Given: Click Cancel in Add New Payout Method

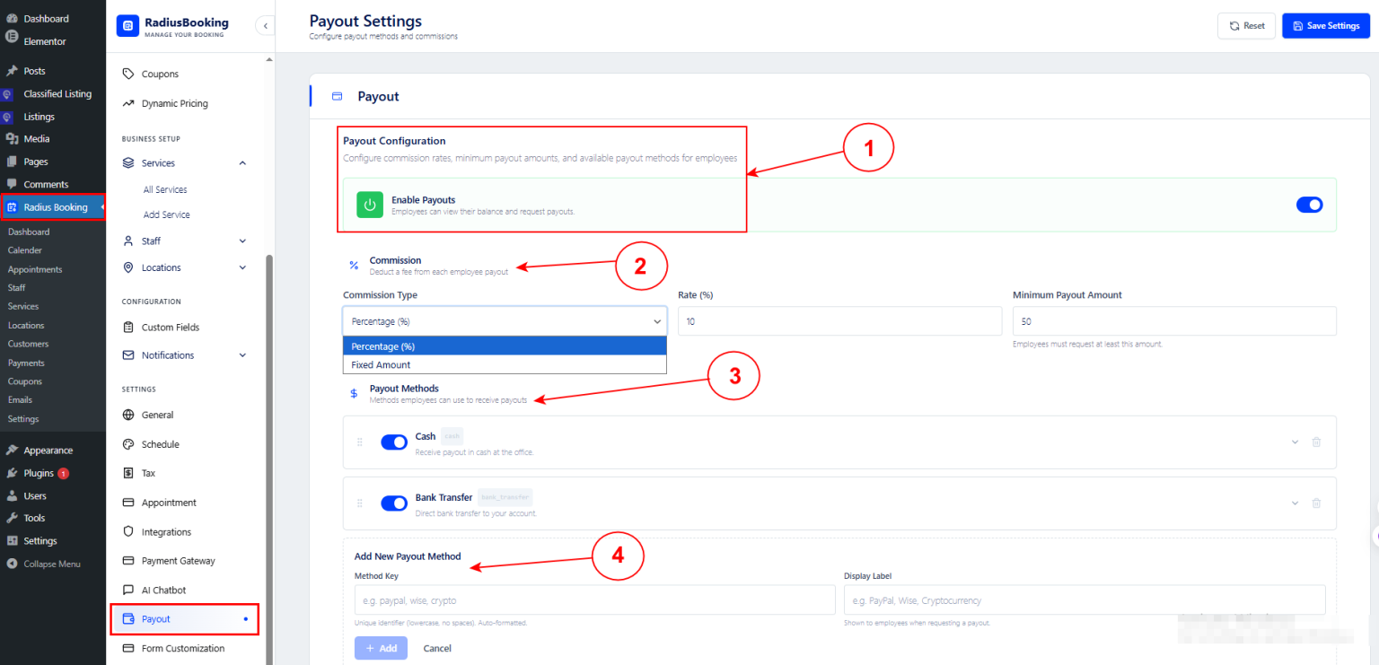Looking at the screenshot, I should 437,648.
